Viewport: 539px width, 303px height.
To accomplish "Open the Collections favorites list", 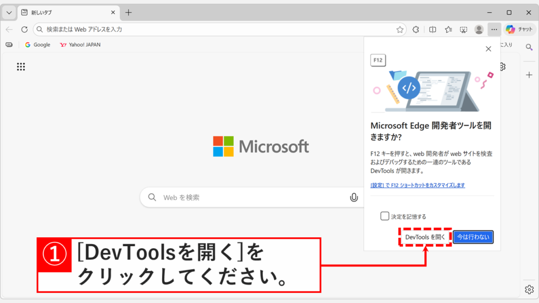I will pyautogui.click(x=448, y=29).
